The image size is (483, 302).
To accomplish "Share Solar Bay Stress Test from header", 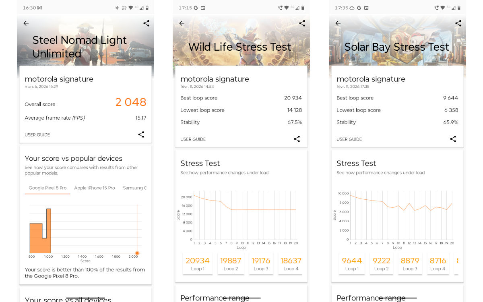I will (458, 23).
